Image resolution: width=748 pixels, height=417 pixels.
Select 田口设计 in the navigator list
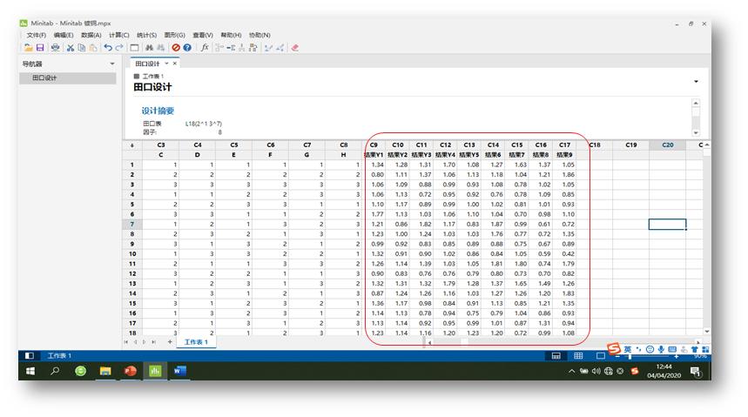pyautogui.click(x=44, y=78)
